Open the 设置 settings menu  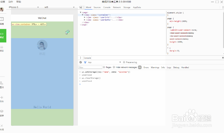[x=3, y=2]
